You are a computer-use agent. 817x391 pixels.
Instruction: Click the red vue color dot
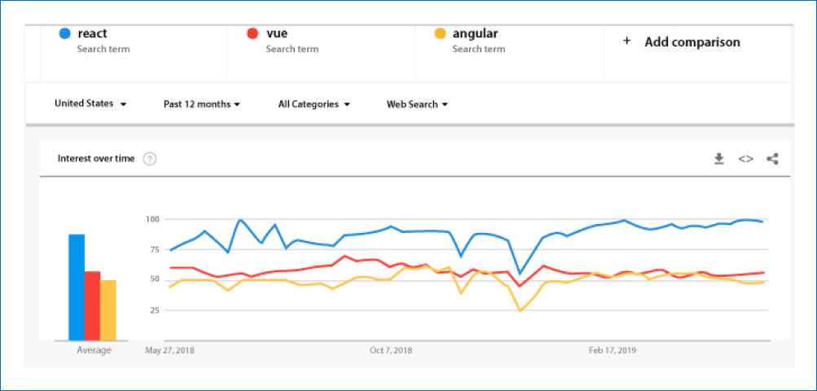(253, 34)
